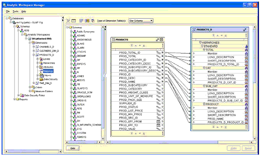Select the Mappings tree item
The height and width of the screenshot is (155, 261).
coord(48,71)
